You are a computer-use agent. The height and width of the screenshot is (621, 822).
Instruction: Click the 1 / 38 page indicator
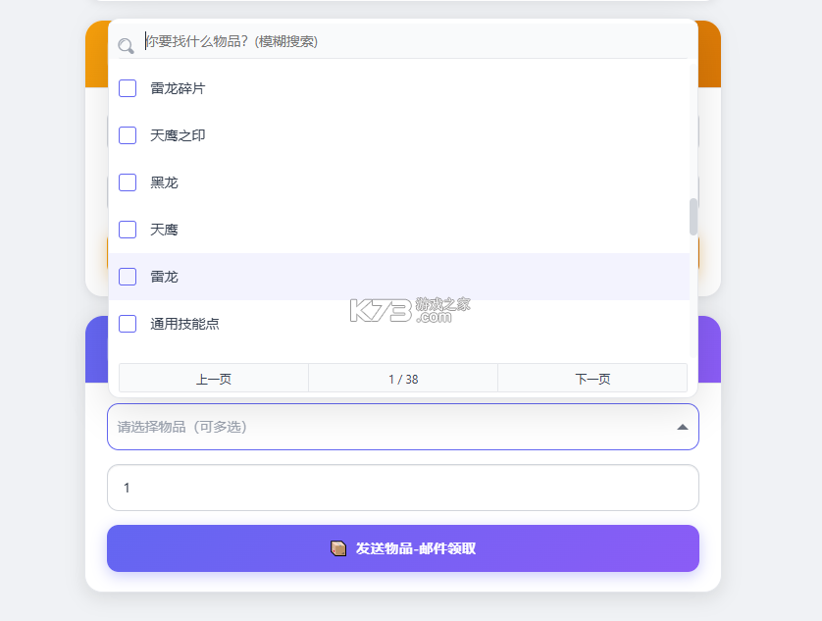pyautogui.click(x=403, y=378)
